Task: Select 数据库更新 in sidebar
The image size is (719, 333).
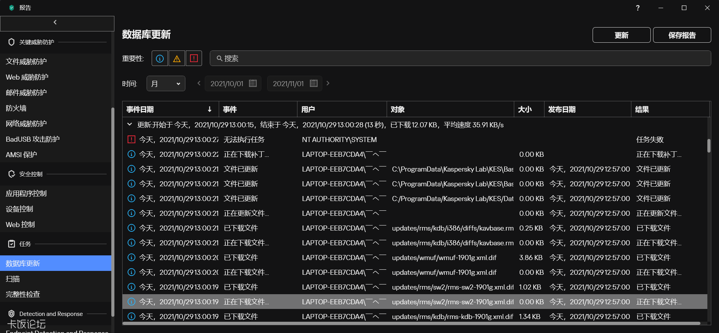Action: [x=55, y=263]
